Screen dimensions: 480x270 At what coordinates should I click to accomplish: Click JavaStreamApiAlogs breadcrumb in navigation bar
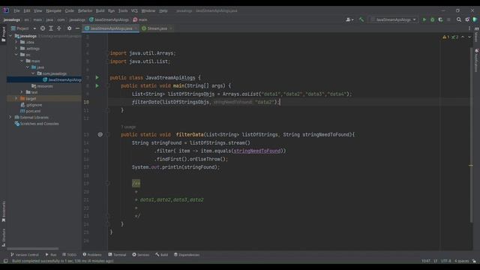coord(109,19)
